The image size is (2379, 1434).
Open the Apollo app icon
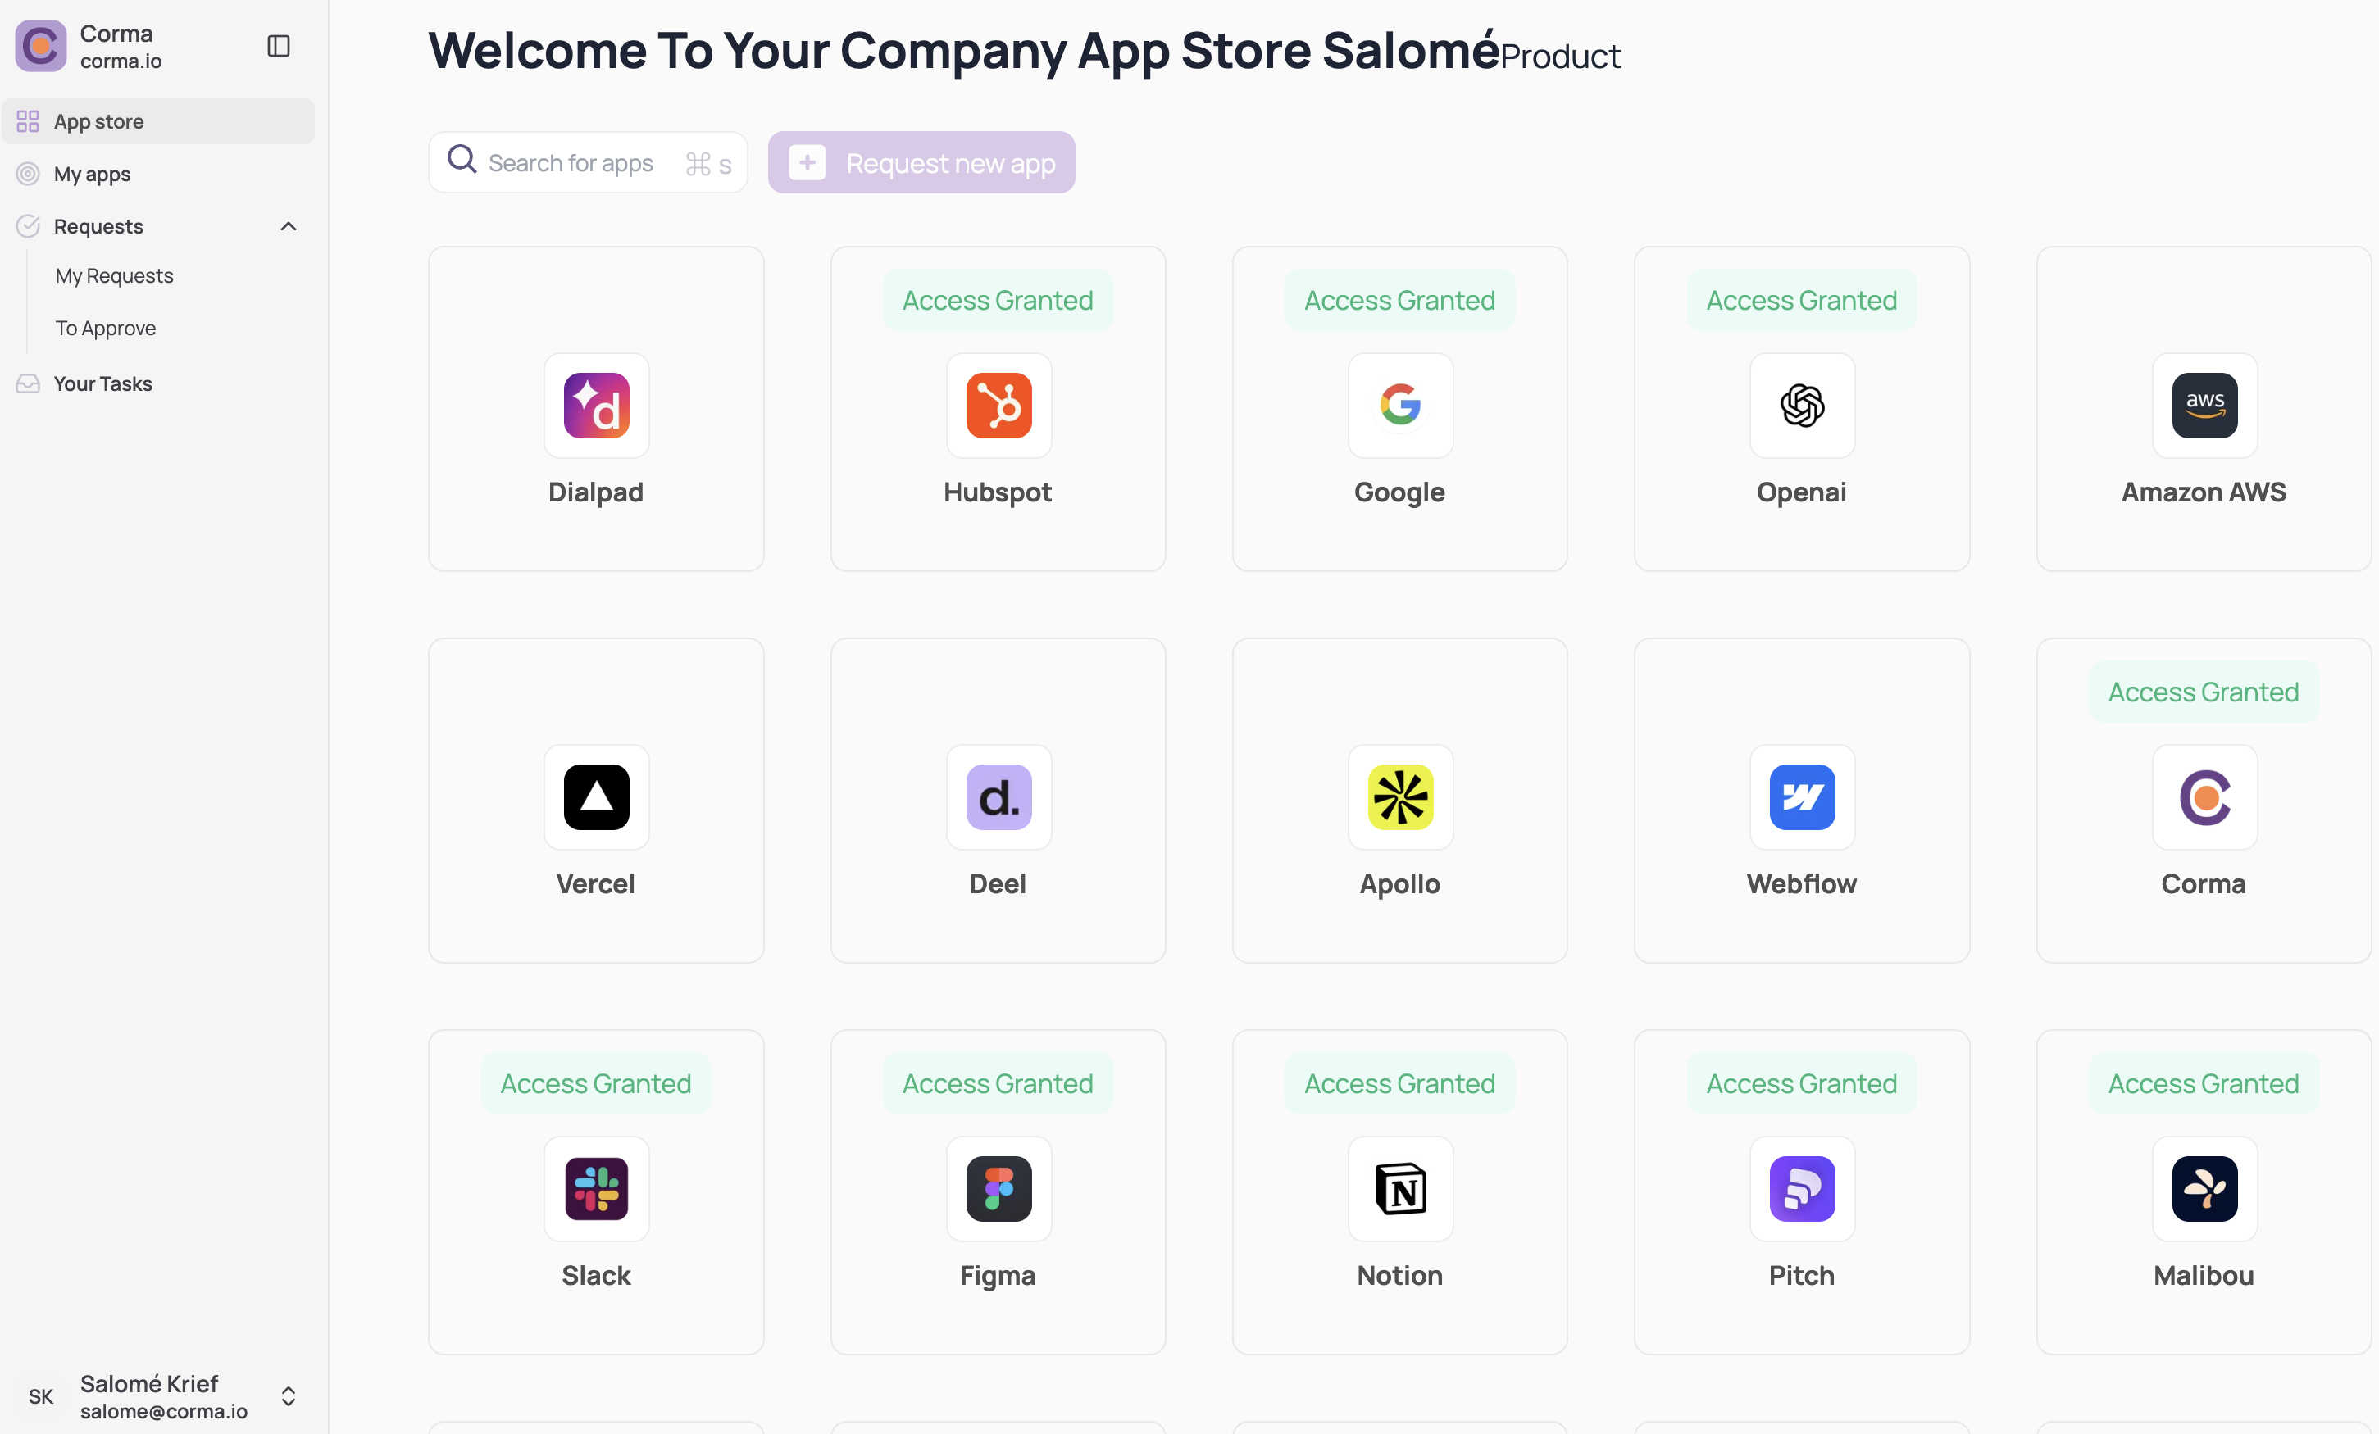point(1400,797)
